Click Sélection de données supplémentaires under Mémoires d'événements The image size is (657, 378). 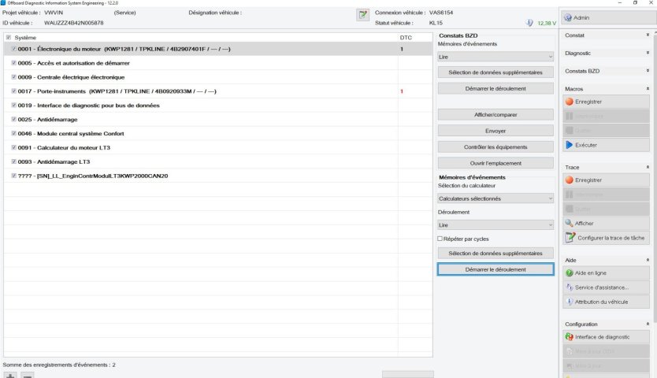pyautogui.click(x=496, y=254)
